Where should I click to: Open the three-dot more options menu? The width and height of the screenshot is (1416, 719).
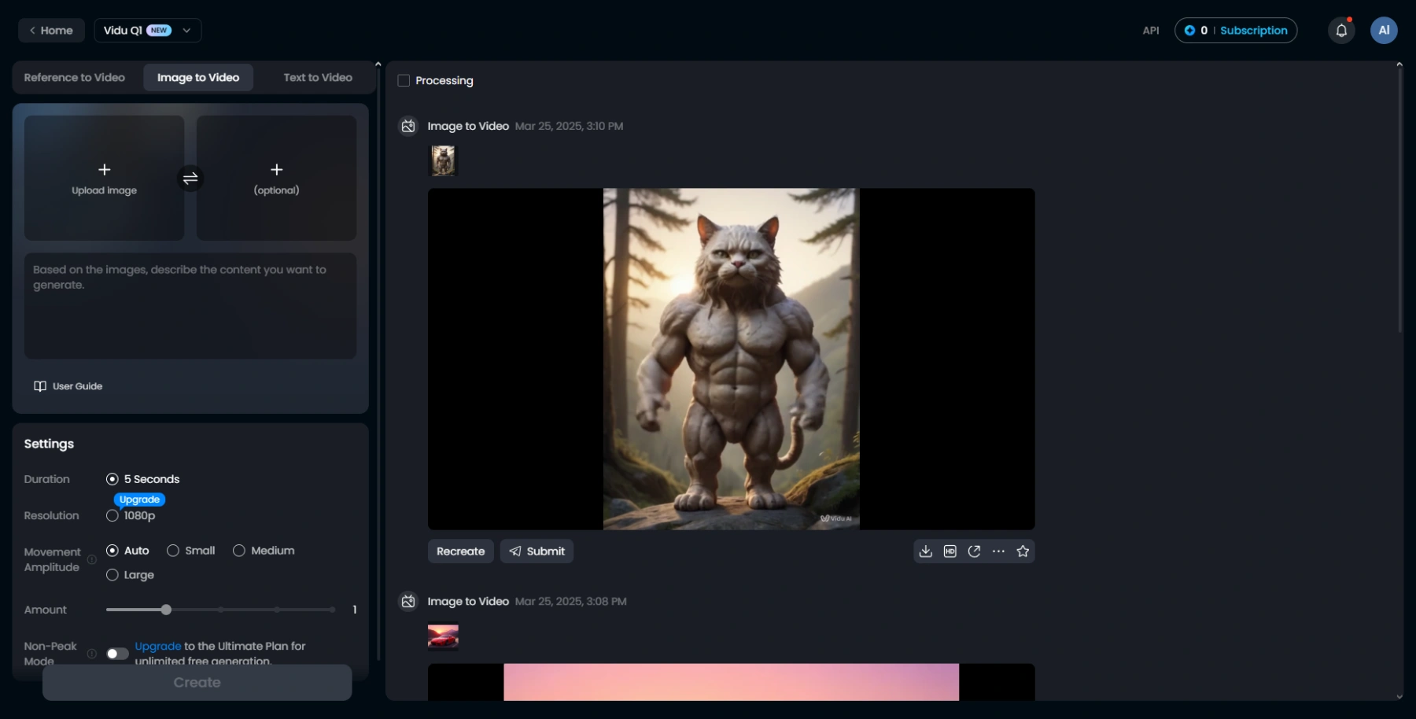(998, 551)
